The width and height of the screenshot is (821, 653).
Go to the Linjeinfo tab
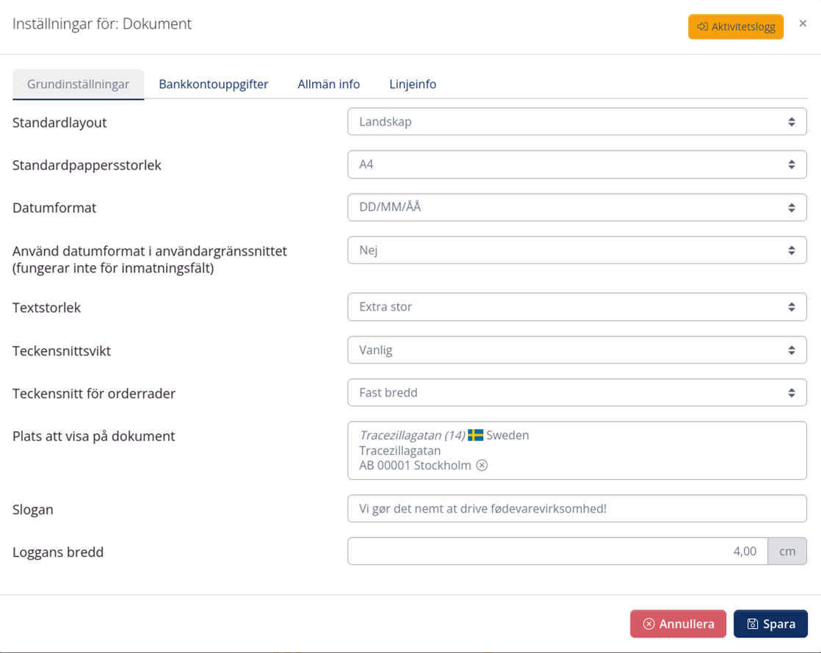click(x=413, y=84)
